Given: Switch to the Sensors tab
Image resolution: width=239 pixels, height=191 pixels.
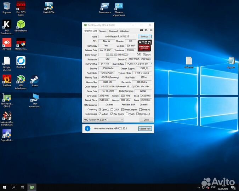Looking at the screenshot, I should (x=103, y=31).
